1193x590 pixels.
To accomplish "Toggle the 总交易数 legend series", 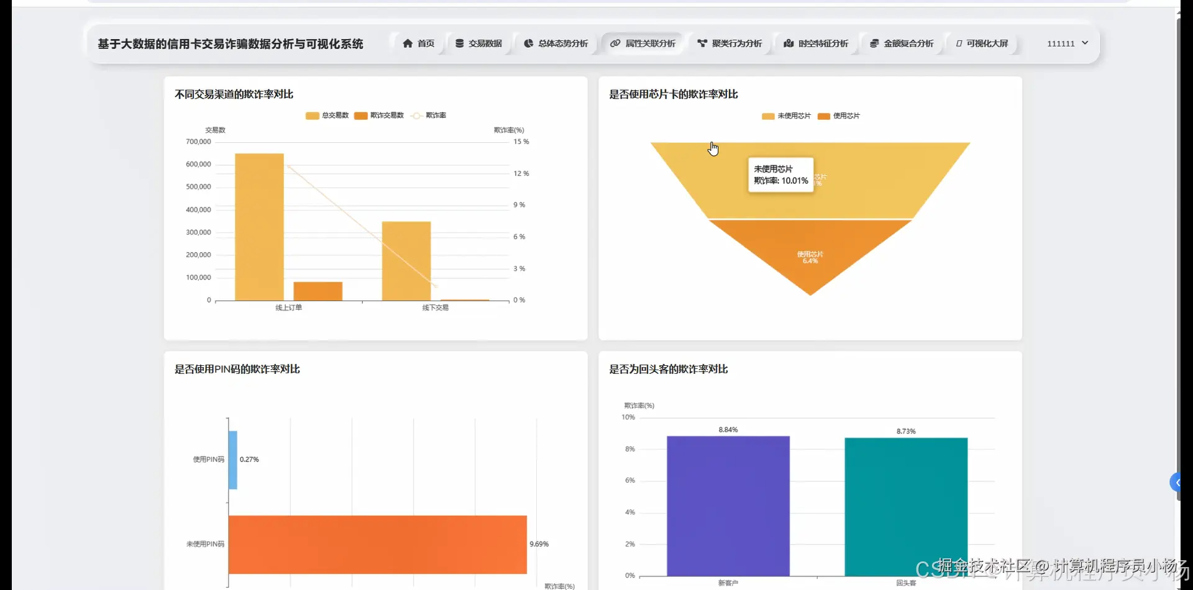I will coord(327,116).
